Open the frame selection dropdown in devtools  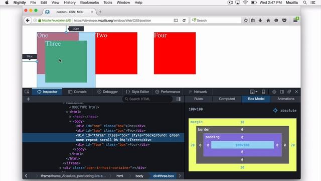[253, 92]
